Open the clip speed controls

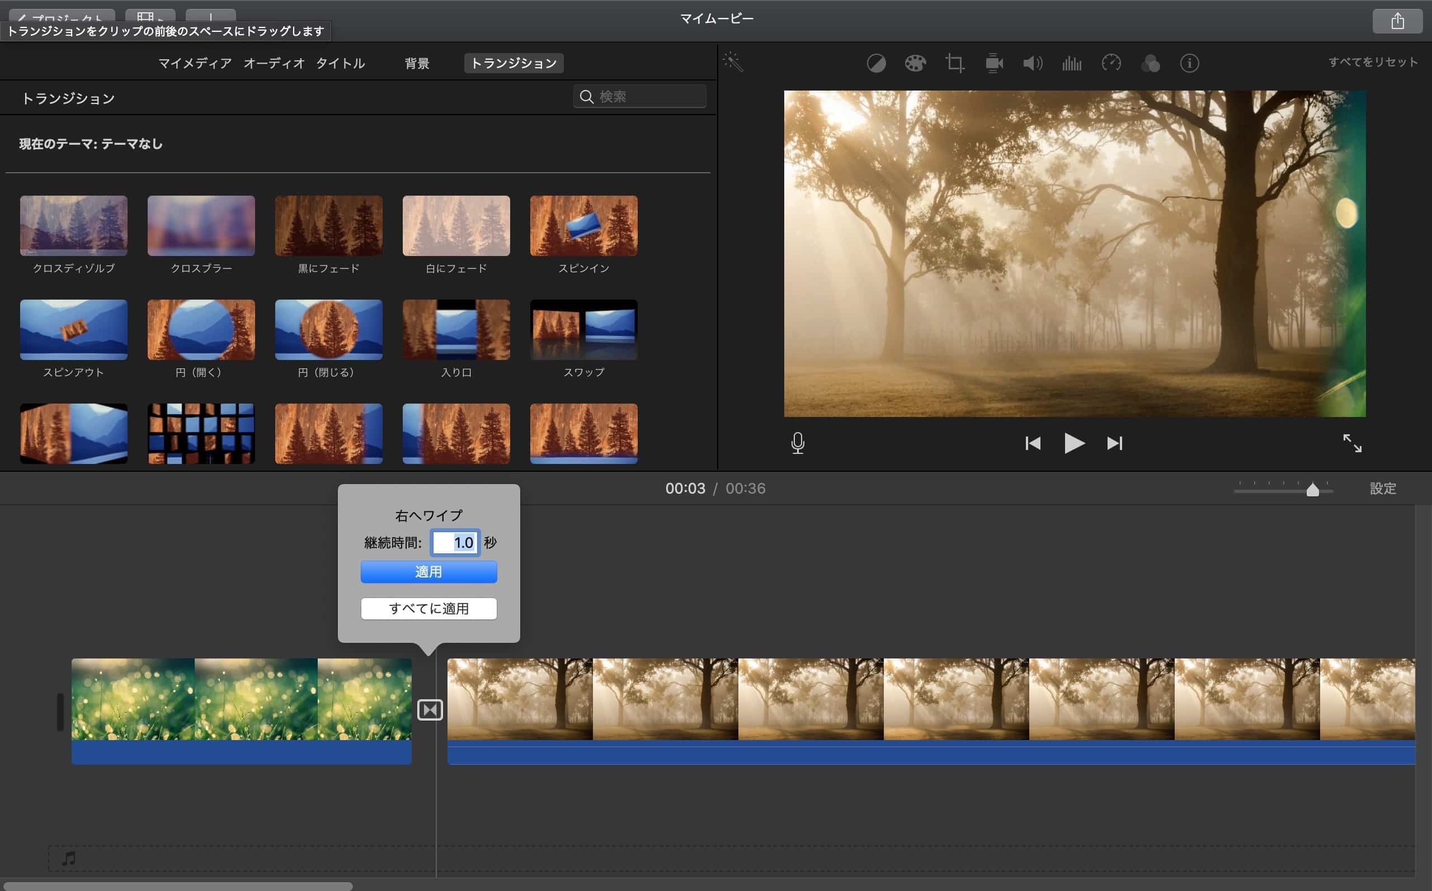(x=1112, y=63)
